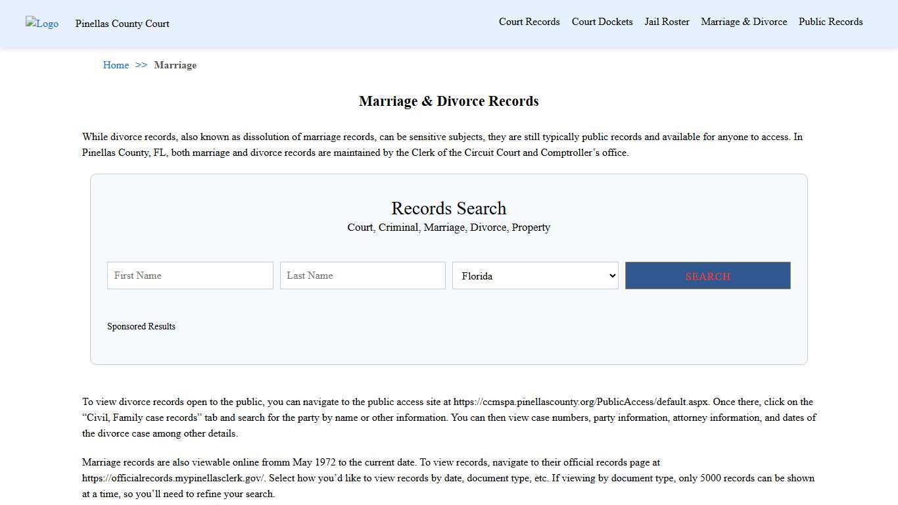
Task: Select the broken Logo image placeholder
Action: [41, 24]
